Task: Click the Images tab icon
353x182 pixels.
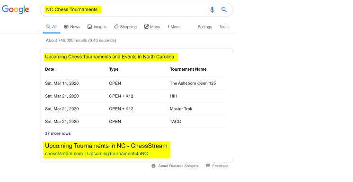Action: [x=89, y=27]
